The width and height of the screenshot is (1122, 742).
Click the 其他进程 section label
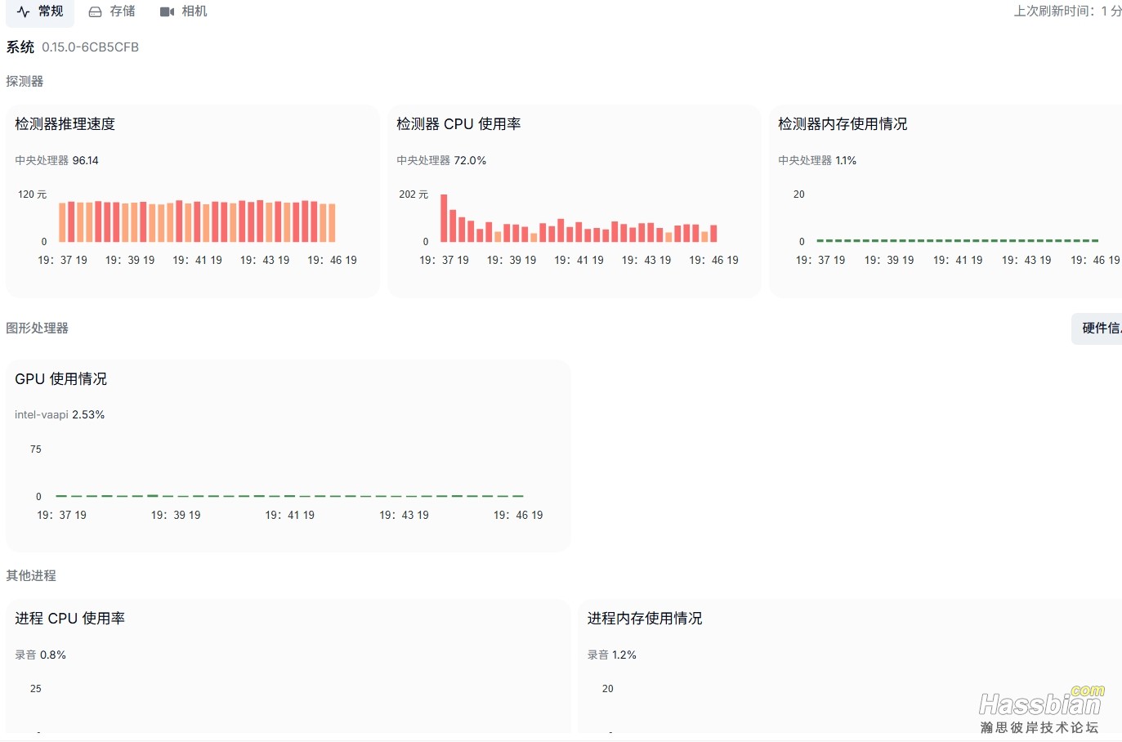pyautogui.click(x=31, y=575)
